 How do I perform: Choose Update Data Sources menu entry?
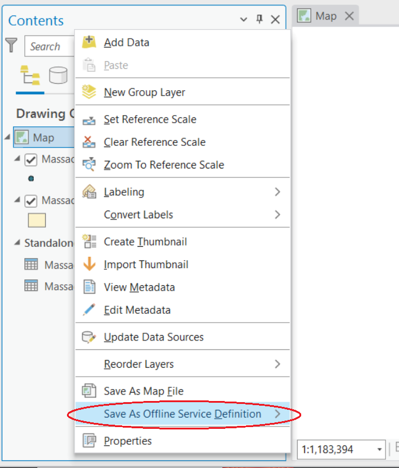(x=154, y=337)
